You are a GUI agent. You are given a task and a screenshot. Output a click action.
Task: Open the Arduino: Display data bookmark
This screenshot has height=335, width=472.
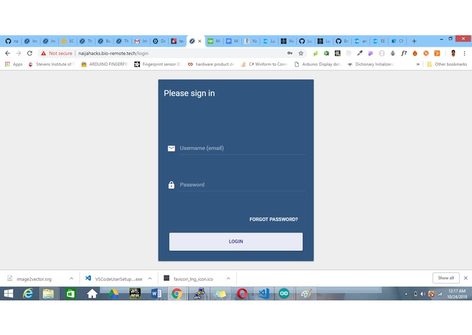click(x=318, y=64)
